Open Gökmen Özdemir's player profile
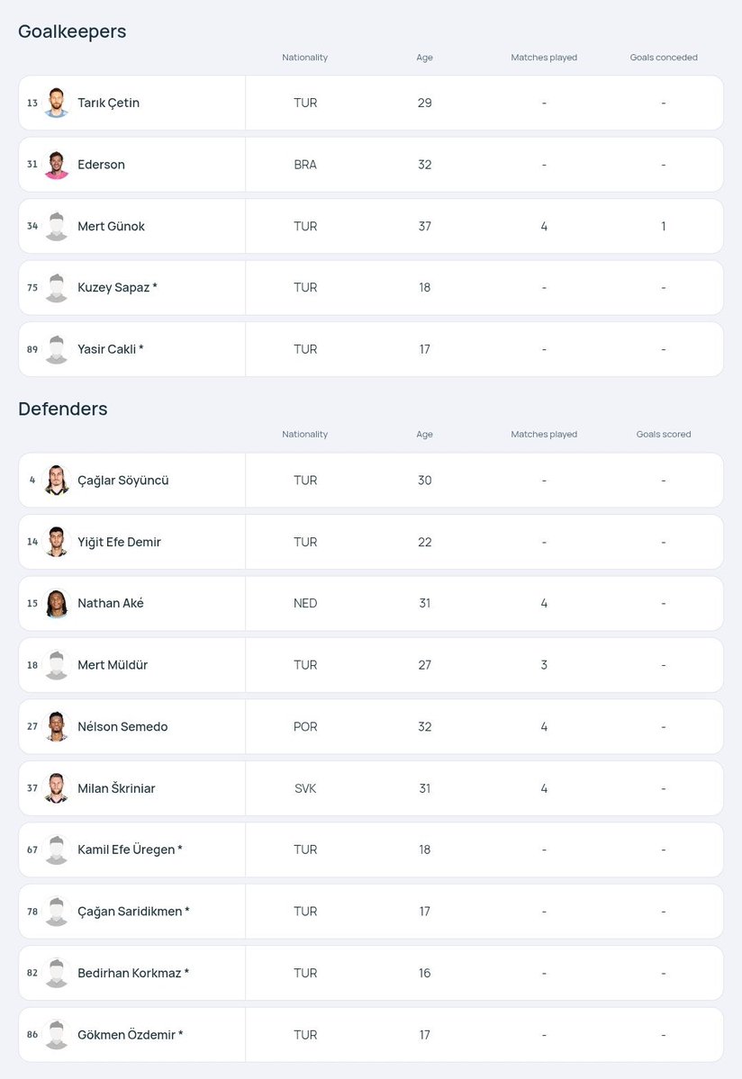 (130, 1035)
